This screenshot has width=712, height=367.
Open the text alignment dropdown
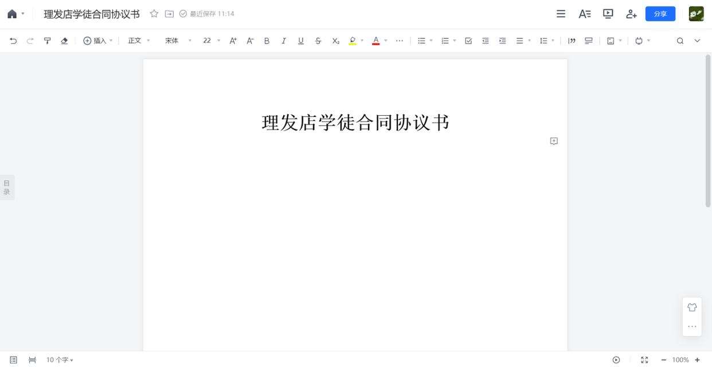(523, 41)
